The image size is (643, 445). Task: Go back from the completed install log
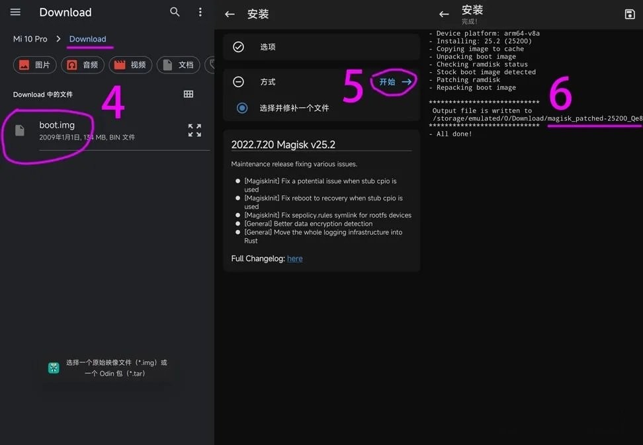[x=444, y=15]
